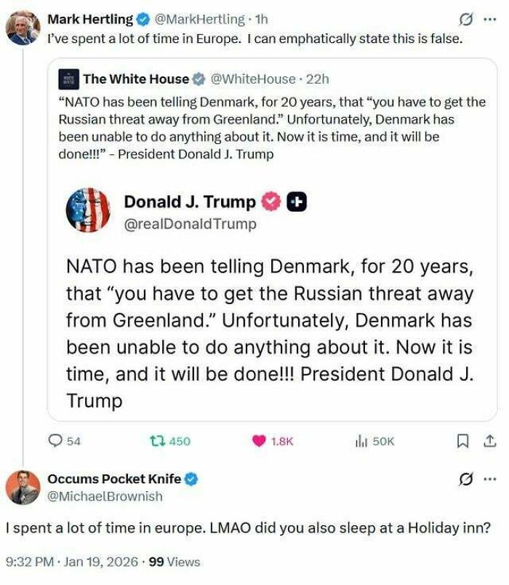Image resolution: width=509 pixels, height=585 pixels.
Task: Open more options on Occums Pocket Knife's reply
Action: click(x=490, y=480)
